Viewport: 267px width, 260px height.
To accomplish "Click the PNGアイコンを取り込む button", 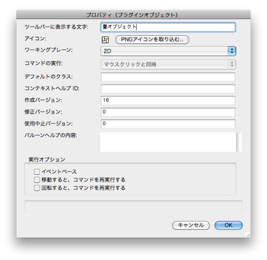I will [x=152, y=40].
